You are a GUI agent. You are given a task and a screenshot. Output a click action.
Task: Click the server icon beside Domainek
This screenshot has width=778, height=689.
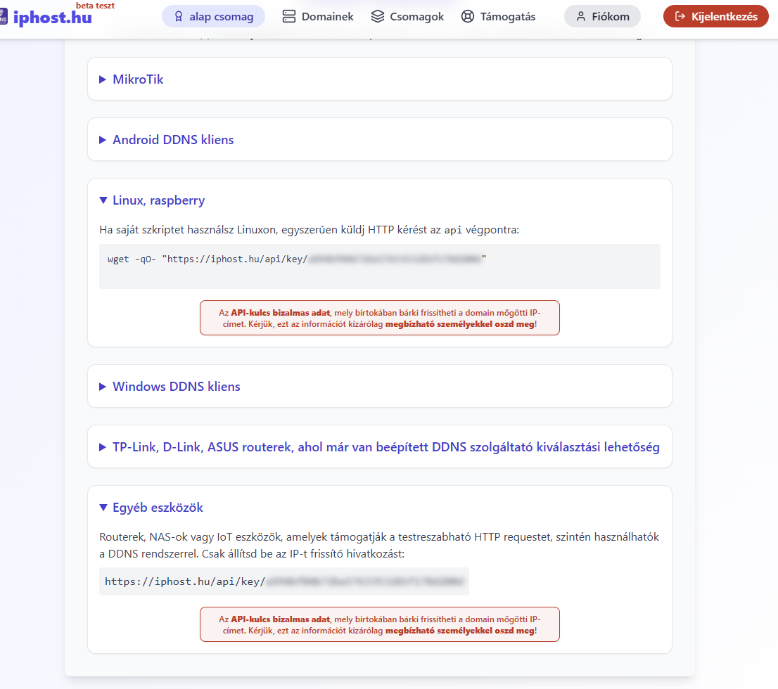[289, 17]
